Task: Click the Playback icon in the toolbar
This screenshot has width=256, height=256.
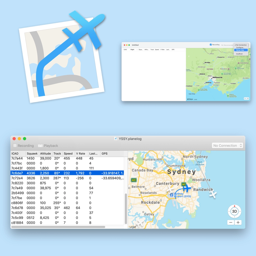Action: (x=40, y=146)
